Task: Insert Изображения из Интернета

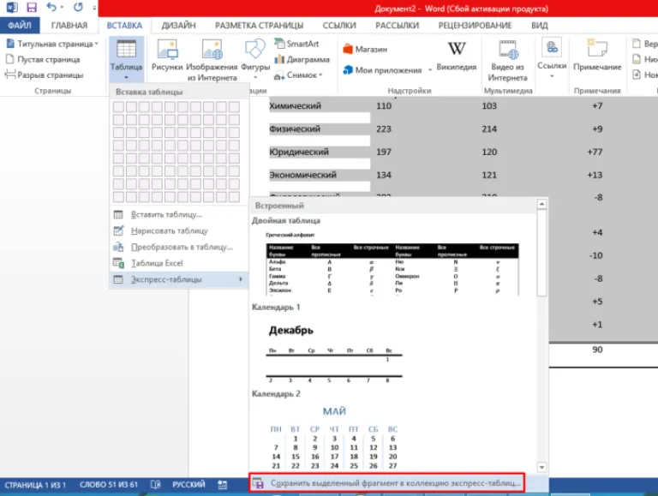Action: [212, 60]
